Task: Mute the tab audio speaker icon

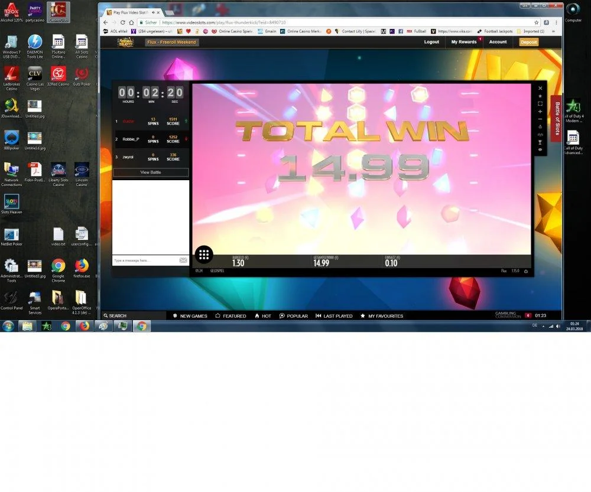Action: coord(153,12)
